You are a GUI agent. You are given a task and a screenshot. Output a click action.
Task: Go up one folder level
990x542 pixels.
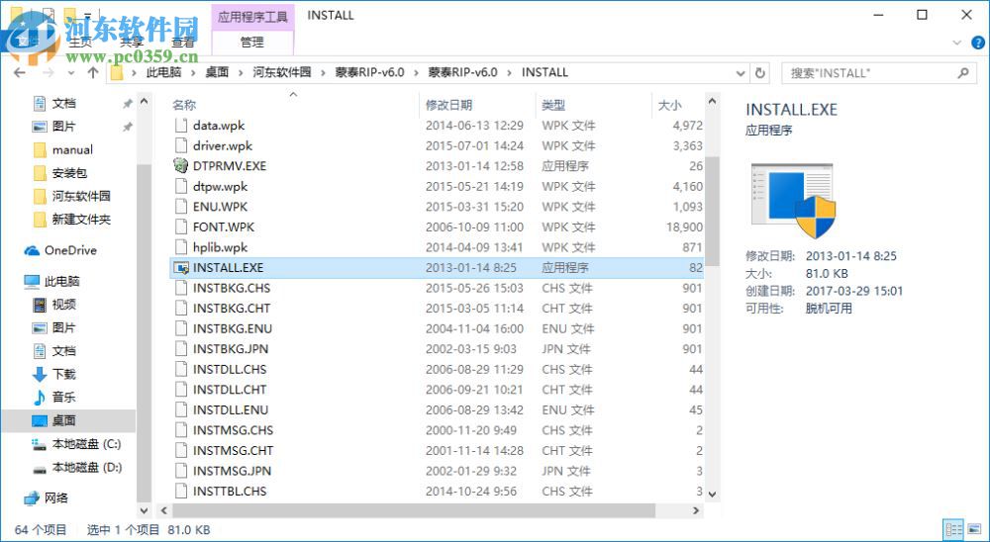point(93,73)
